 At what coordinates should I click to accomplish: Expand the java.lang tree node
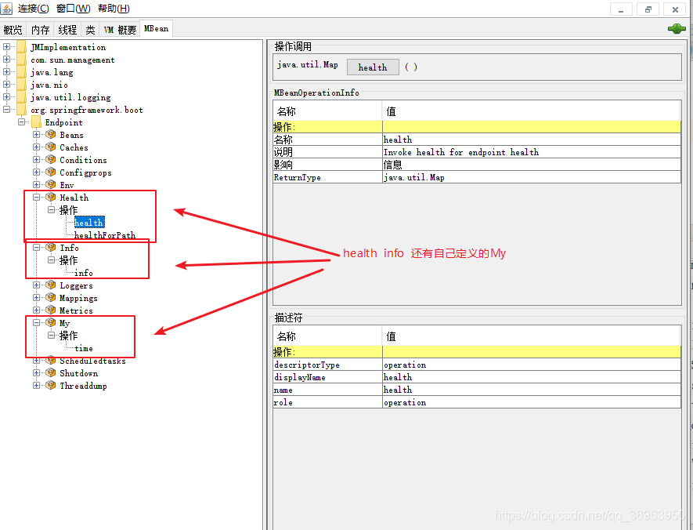pyautogui.click(x=6, y=71)
